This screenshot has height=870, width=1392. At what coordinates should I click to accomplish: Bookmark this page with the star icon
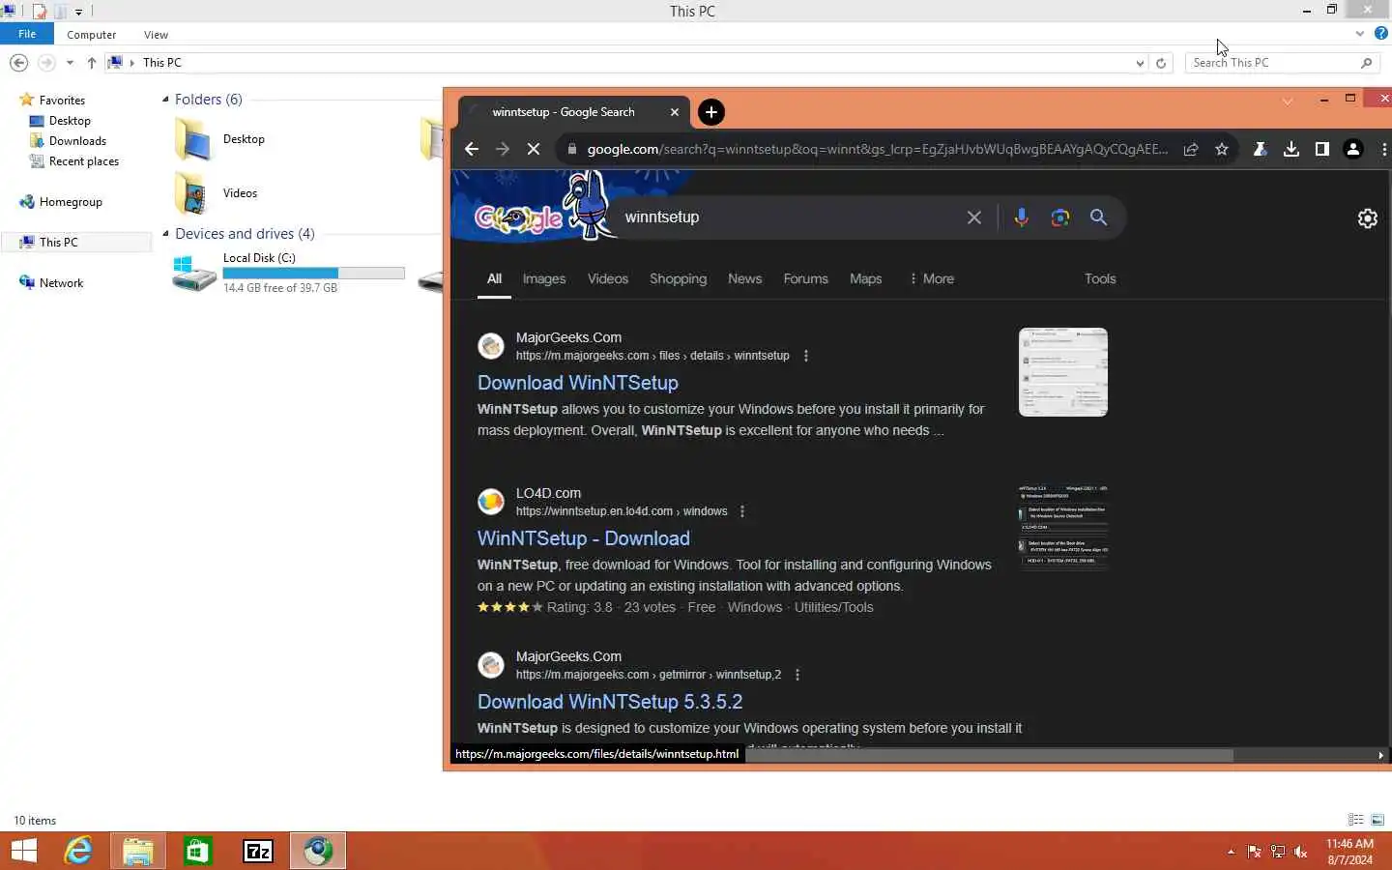tap(1222, 149)
